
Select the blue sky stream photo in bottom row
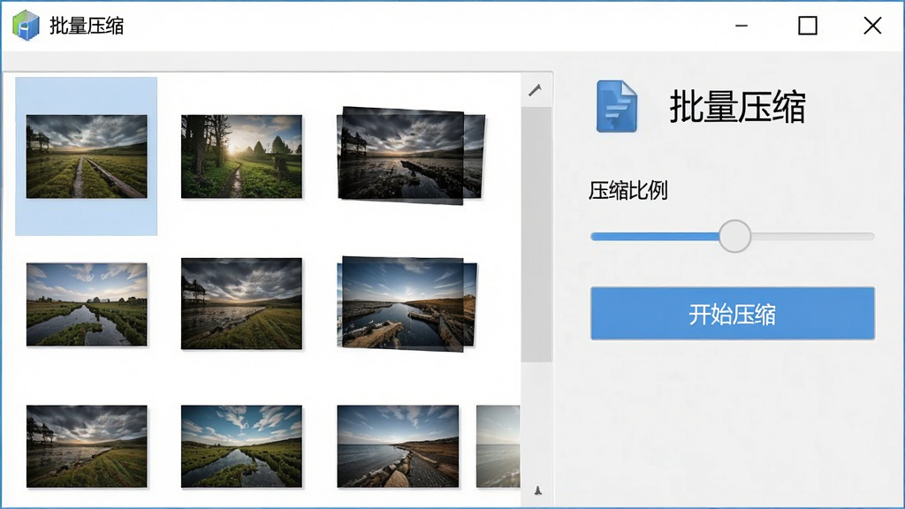click(241, 446)
